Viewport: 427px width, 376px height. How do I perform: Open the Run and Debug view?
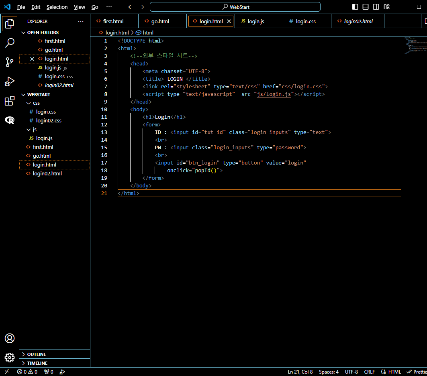10,81
